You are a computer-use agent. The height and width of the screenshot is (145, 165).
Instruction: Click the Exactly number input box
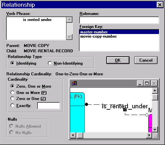click(x=48, y=106)
